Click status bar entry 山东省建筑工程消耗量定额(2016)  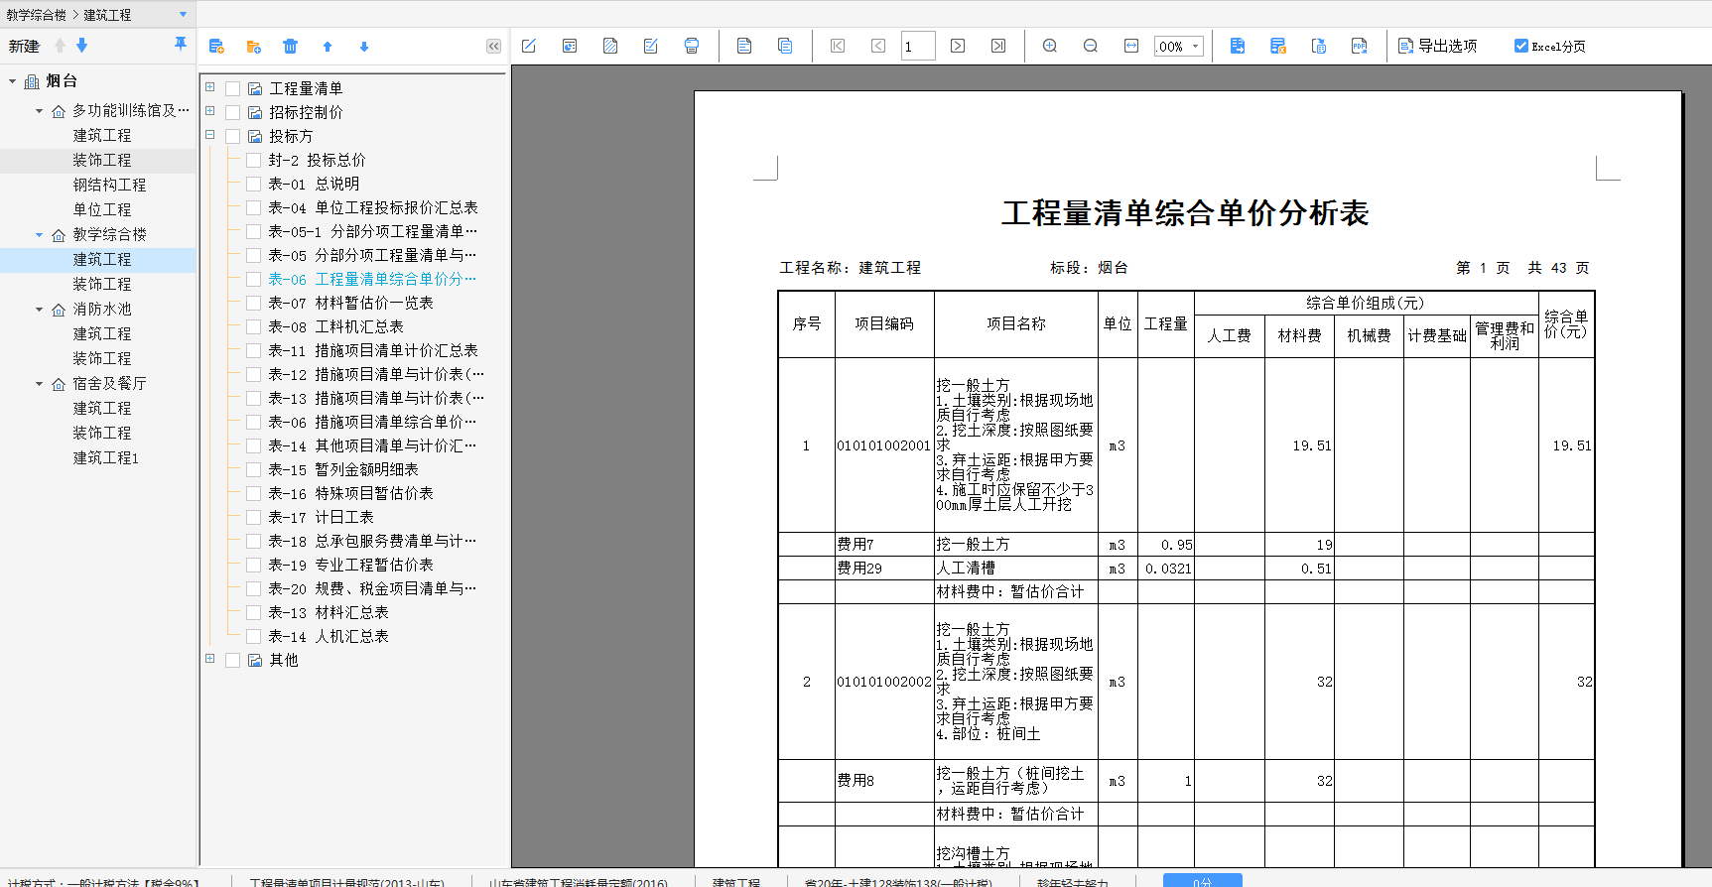[578, 882]
